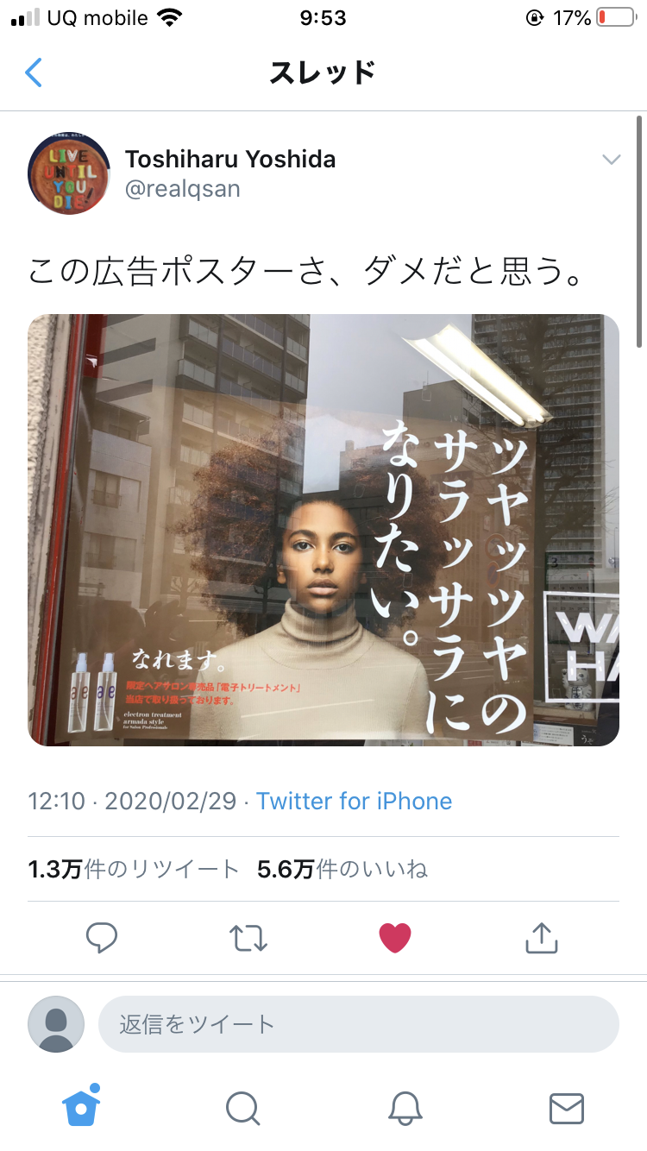Tap the back arrow to leave thread
Screen dimensions: 647x1151
(x=33, y=72)
